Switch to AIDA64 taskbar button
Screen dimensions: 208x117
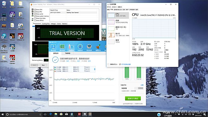79,114
